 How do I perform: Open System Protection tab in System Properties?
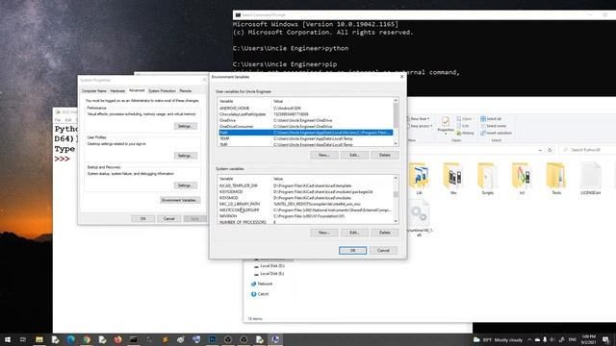(x=162, y=91)
